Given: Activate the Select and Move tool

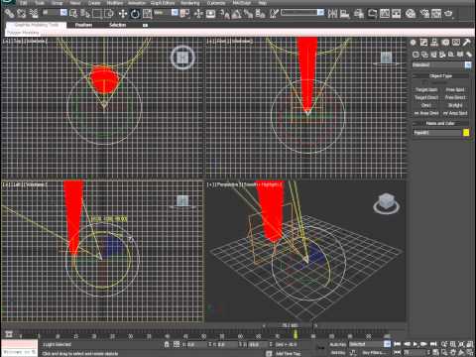Looking at the screenshot, I should pos(123,14).
